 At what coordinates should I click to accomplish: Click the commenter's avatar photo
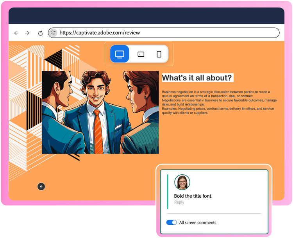click(182, 182)
